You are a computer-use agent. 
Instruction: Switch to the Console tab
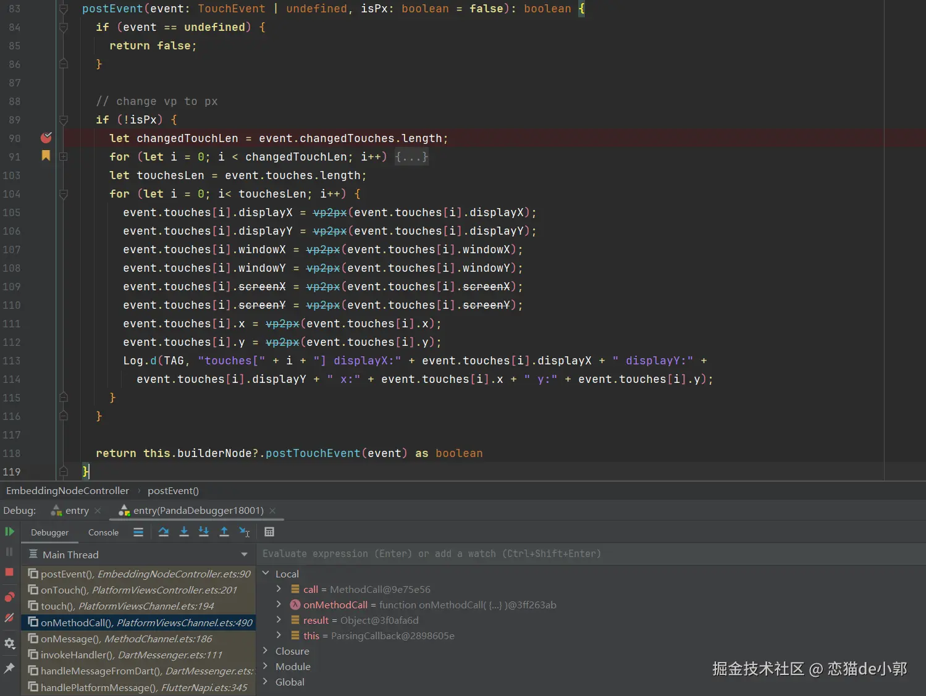[x=103, y=532]
